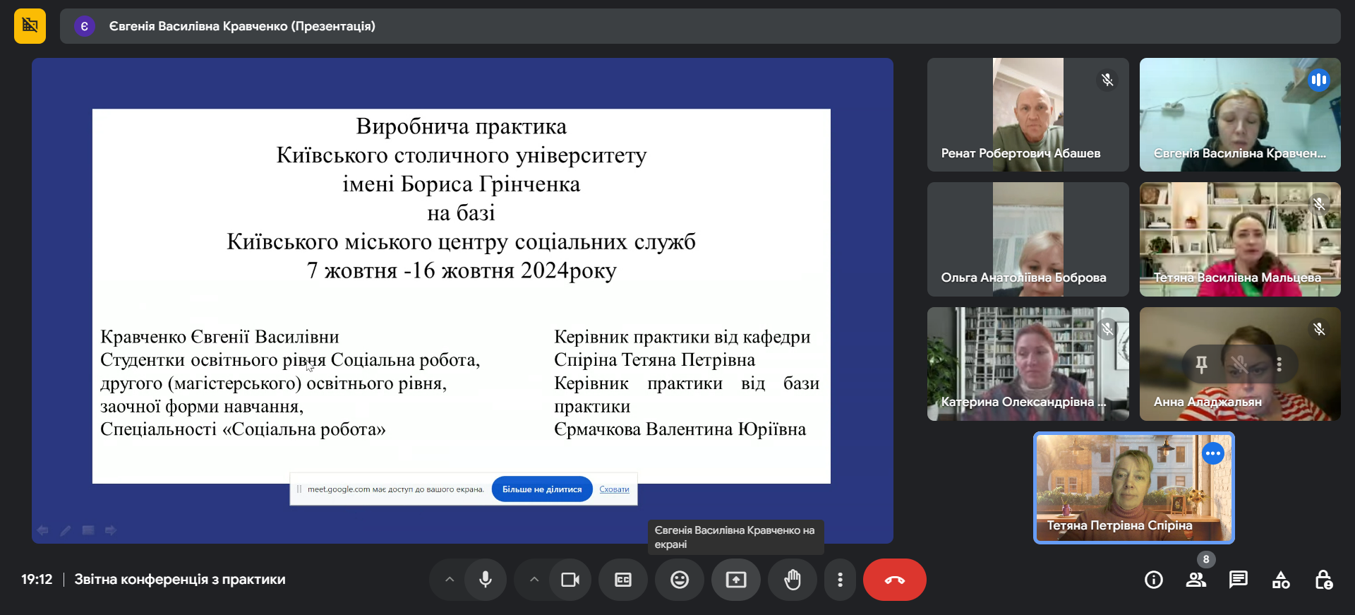Click previous slide arrow in presentation
The image size is (1355, 615).
pyautogui.click(x=43, y=530)
